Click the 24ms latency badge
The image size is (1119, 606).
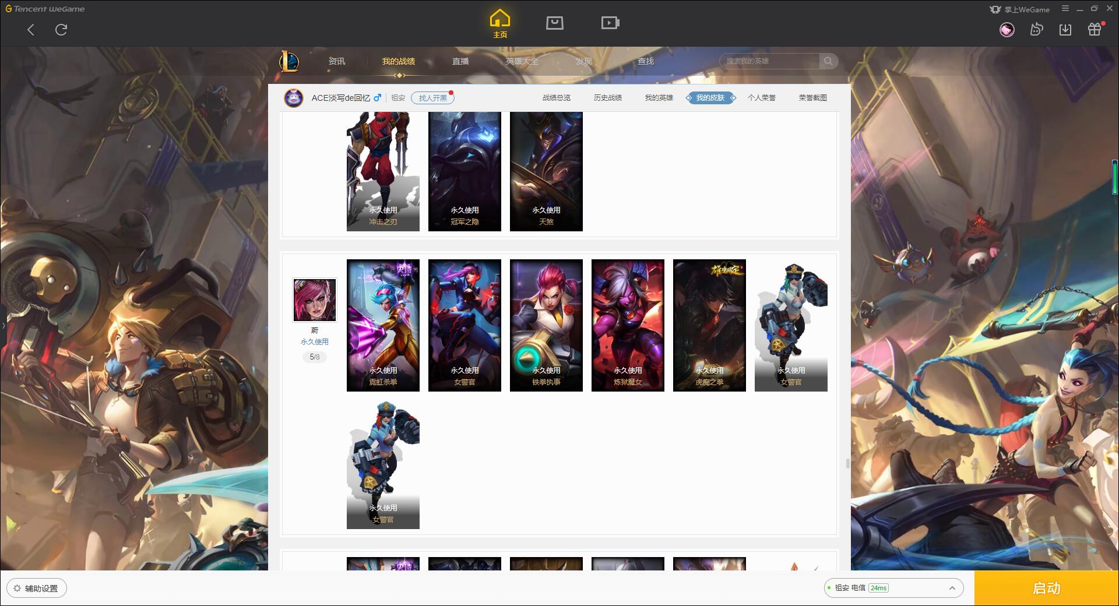878,588
